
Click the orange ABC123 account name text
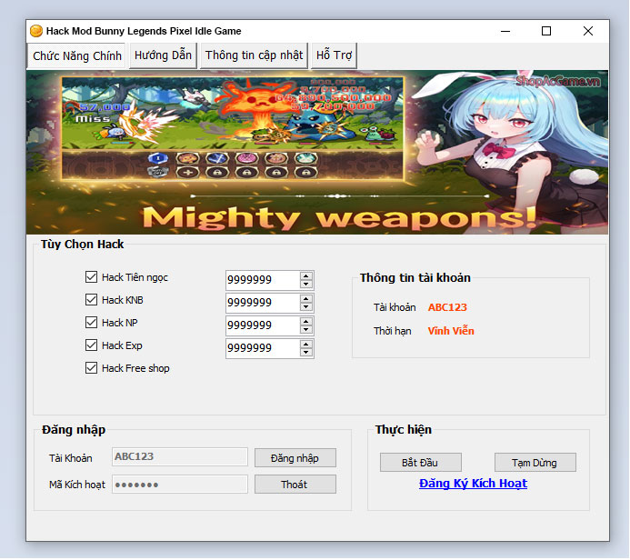click(x=447, y=307)
